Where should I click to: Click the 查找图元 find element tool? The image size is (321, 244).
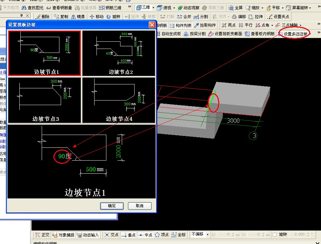pyautogui.click(x=32, y=8)
